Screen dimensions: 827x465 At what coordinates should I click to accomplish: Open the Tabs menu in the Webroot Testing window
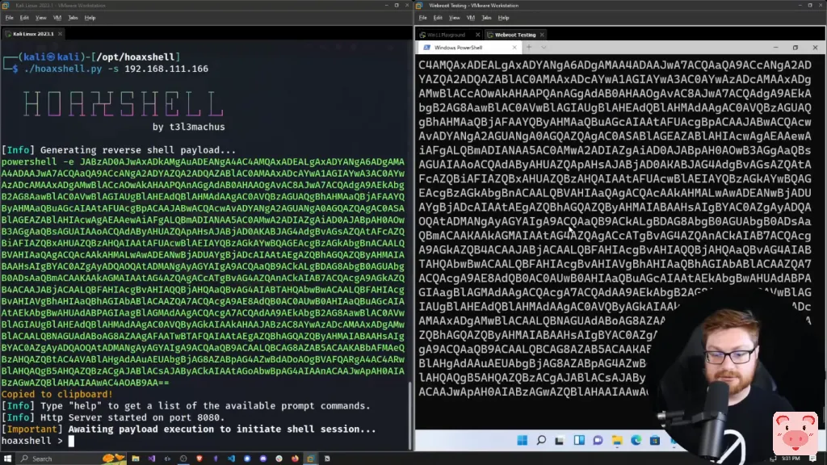486,18
